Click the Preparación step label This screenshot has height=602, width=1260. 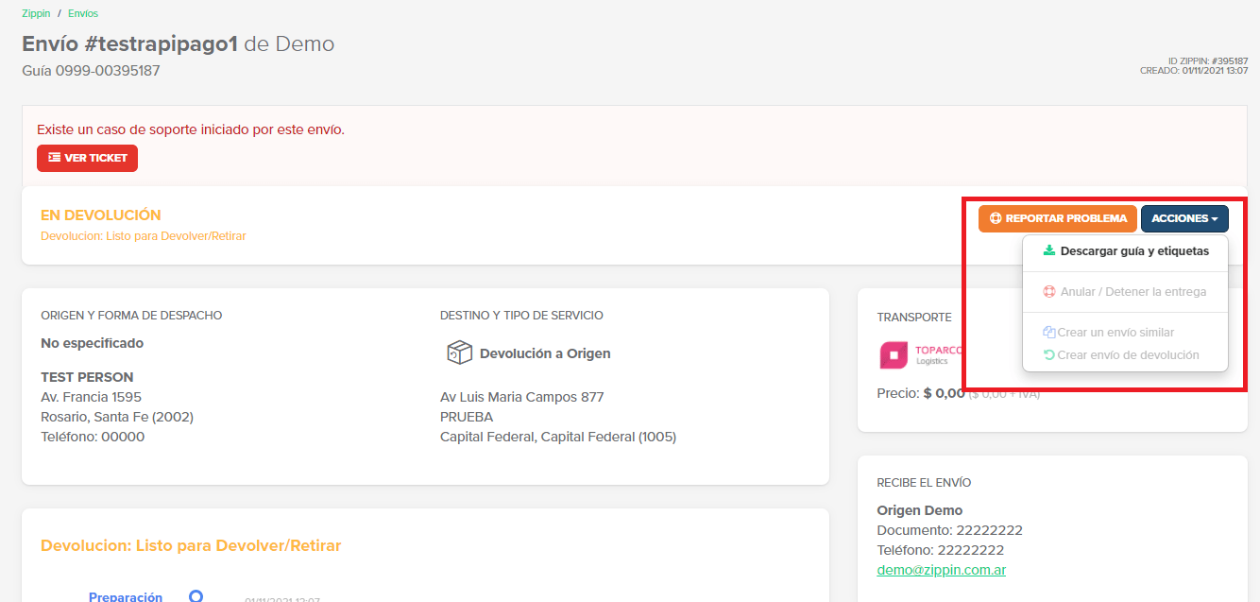coord(126,597)
